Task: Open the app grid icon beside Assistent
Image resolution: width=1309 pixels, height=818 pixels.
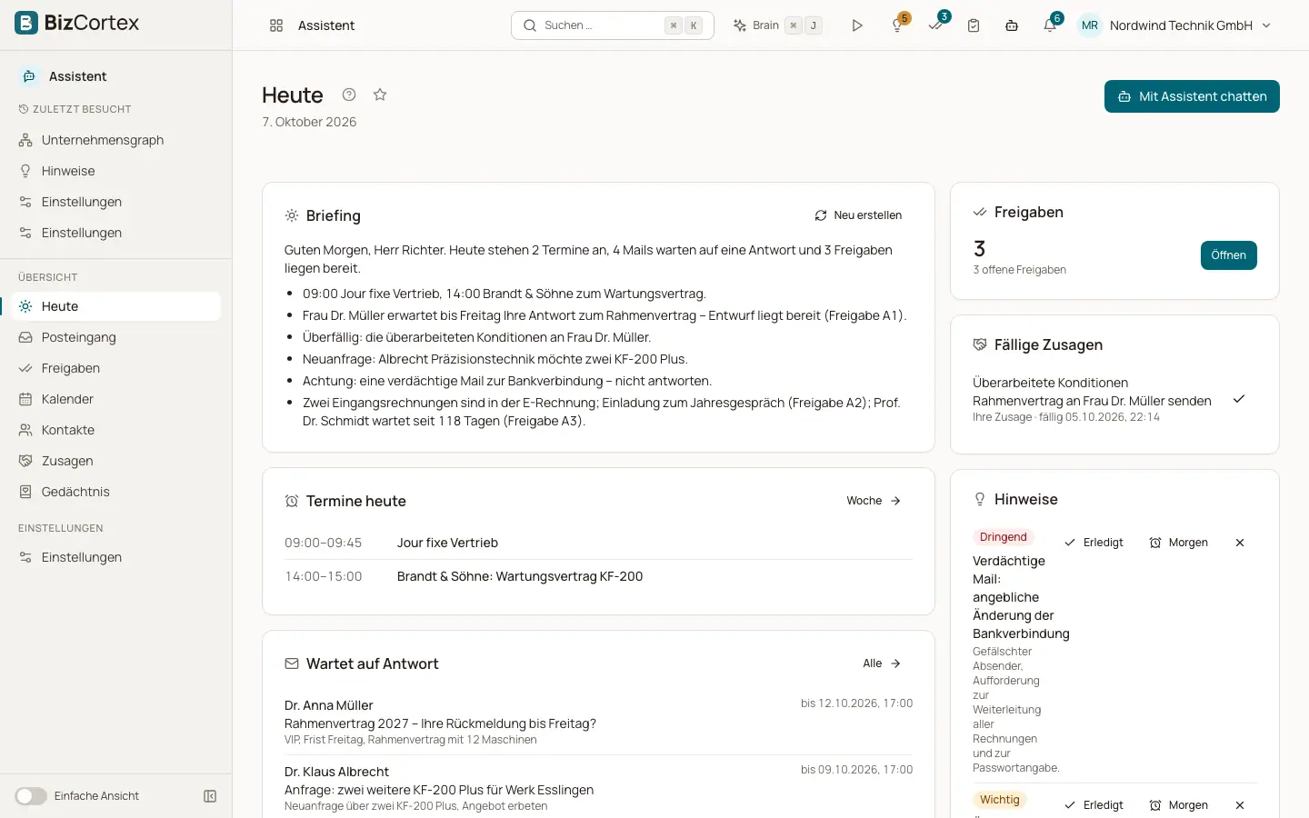Action: click(276, 25)
